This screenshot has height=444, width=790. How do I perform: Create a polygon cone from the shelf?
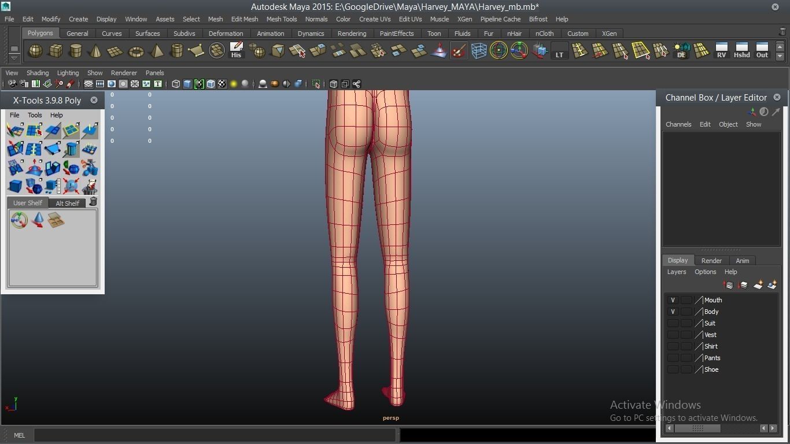95,51
